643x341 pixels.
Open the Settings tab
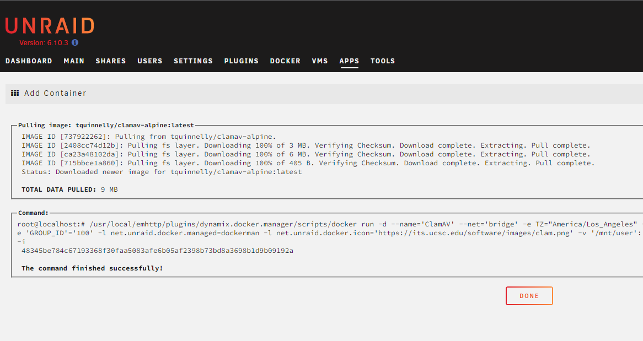193,61
